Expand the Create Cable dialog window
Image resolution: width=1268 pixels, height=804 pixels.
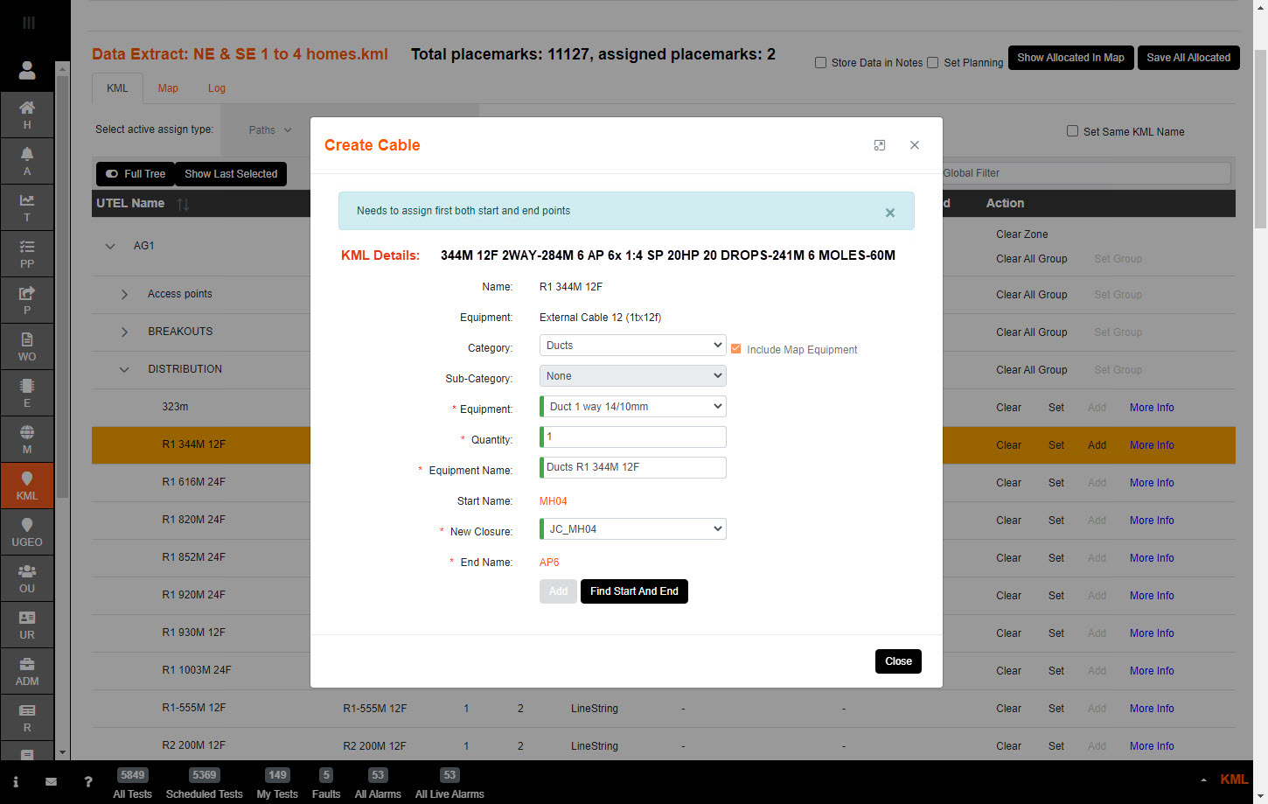[x=880, y=145]
